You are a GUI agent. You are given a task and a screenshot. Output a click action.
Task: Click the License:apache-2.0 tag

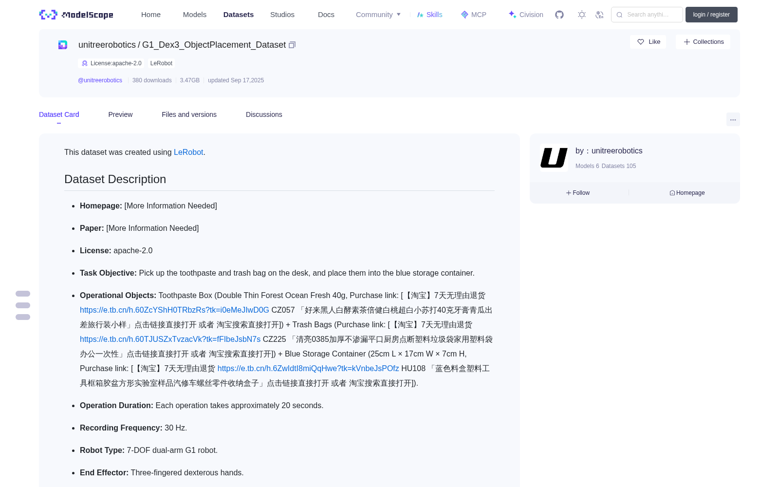click(111, 63)
